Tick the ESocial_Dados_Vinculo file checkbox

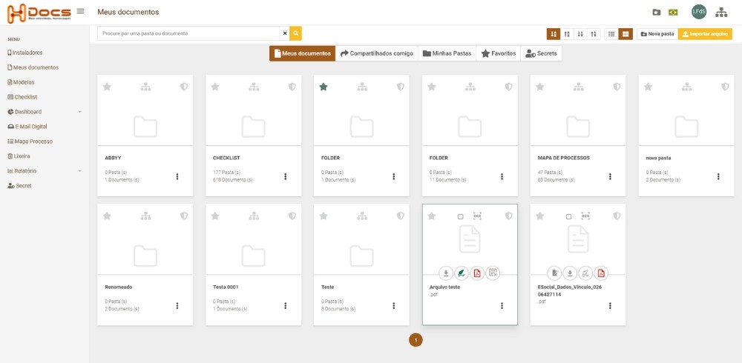click(x=568, y=216)
